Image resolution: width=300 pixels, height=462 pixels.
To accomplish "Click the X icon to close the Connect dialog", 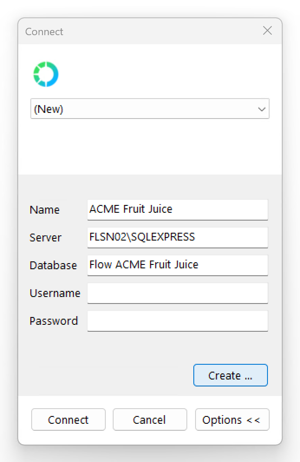I will pyautogui.click(x=267, y=31).
